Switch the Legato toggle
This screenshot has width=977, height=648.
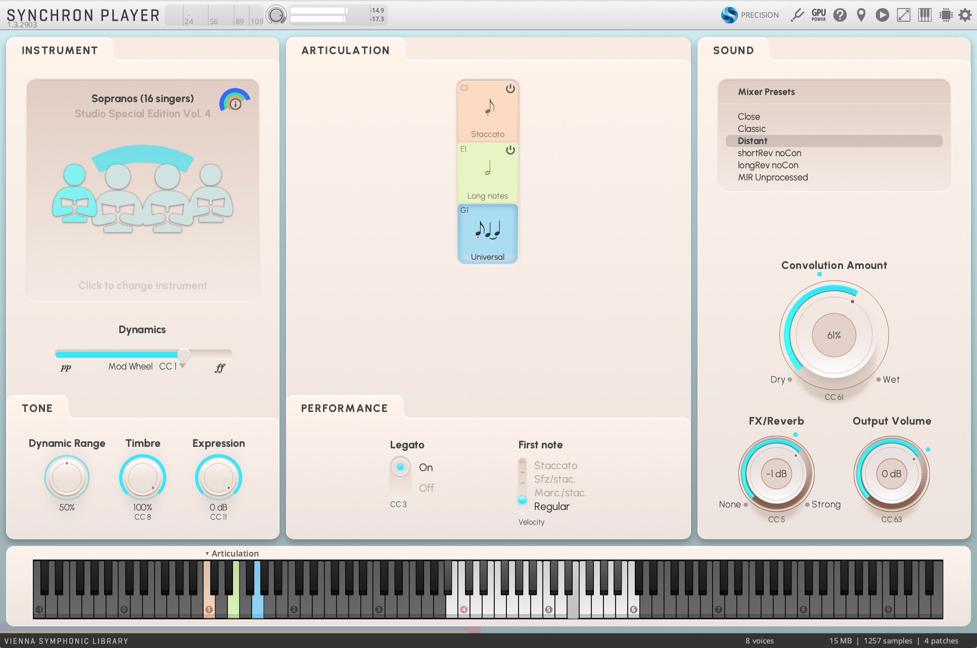[x=400, y=477]
